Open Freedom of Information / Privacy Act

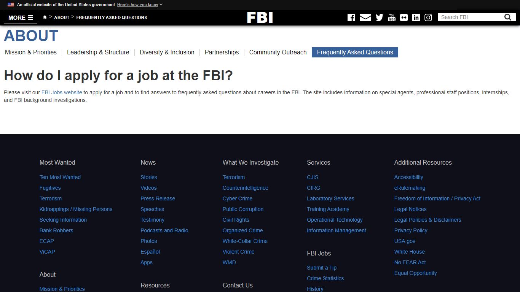click(x=437, y=198)
